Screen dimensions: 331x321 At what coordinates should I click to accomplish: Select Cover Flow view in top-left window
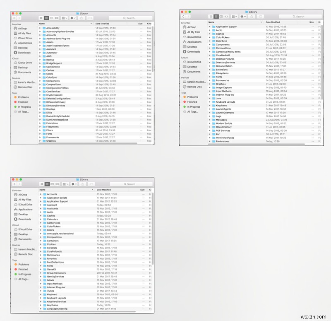(x=57, y=18)
